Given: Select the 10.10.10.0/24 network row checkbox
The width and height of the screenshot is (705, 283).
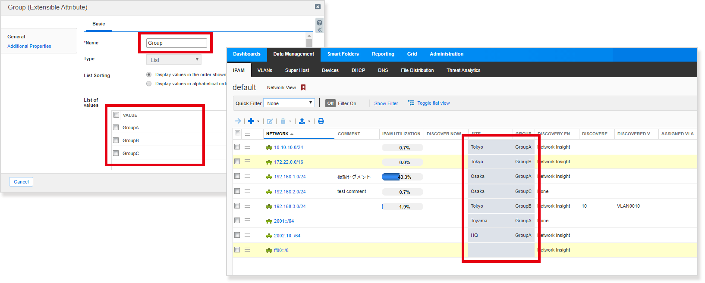Looking at the screenshot, I should coord(237,147).
